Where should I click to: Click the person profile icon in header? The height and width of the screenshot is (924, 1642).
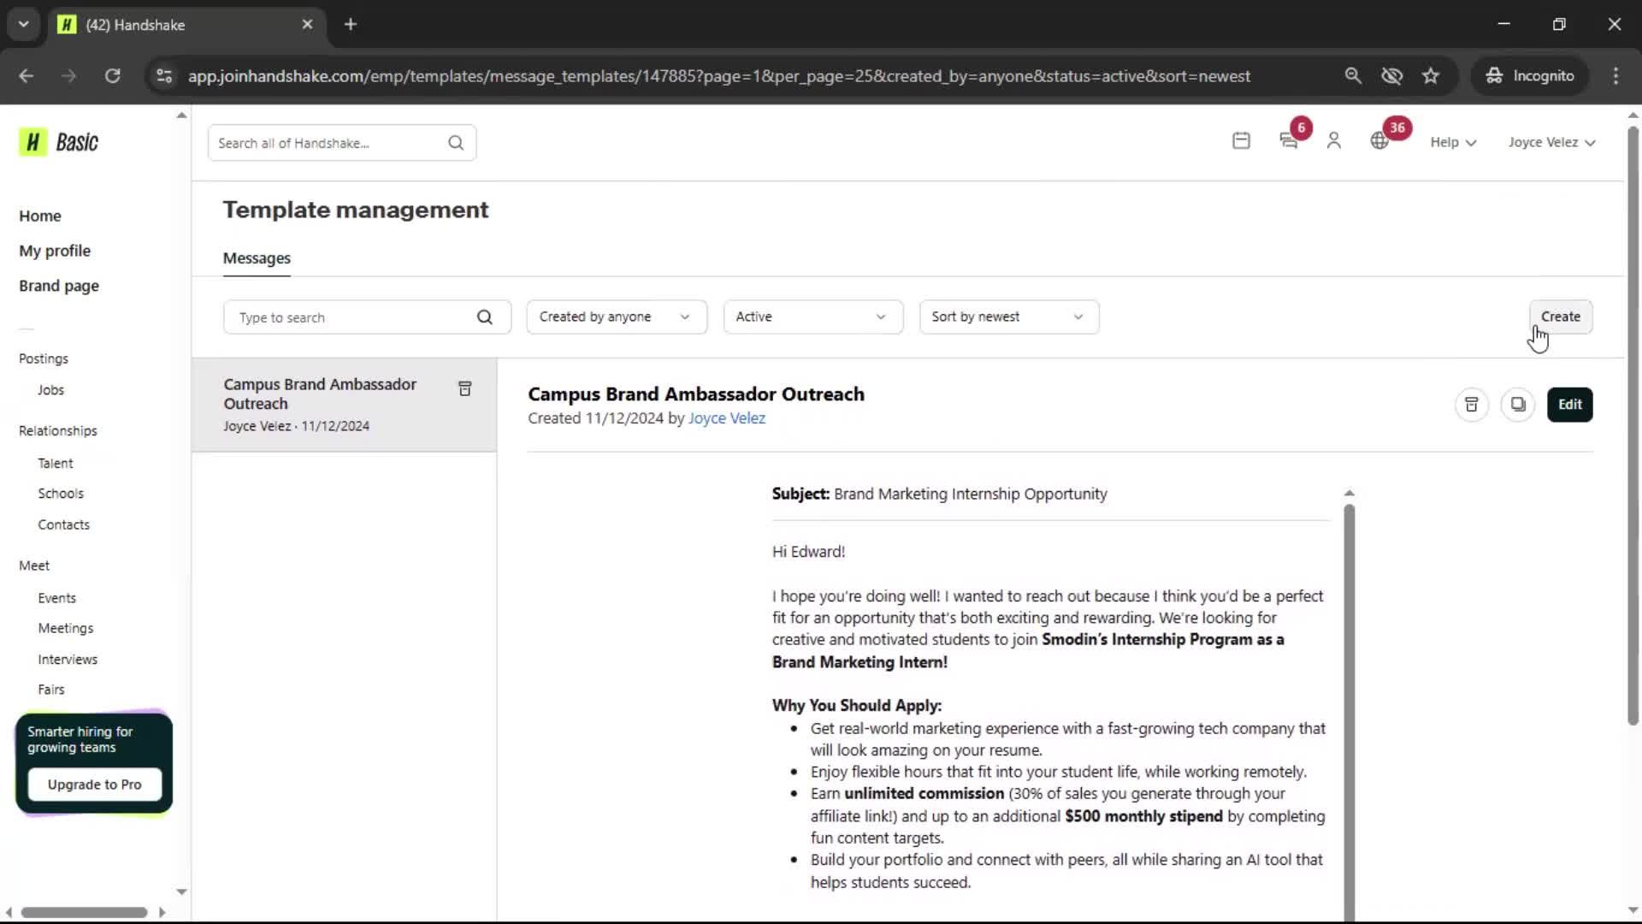click(x=1334, y=141)
